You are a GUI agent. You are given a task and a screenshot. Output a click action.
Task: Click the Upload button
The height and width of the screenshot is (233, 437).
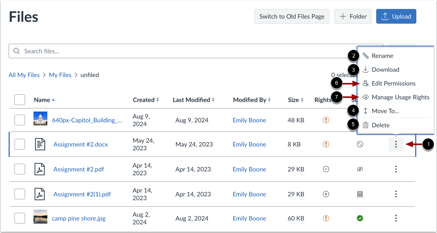[x=396, y=16]
